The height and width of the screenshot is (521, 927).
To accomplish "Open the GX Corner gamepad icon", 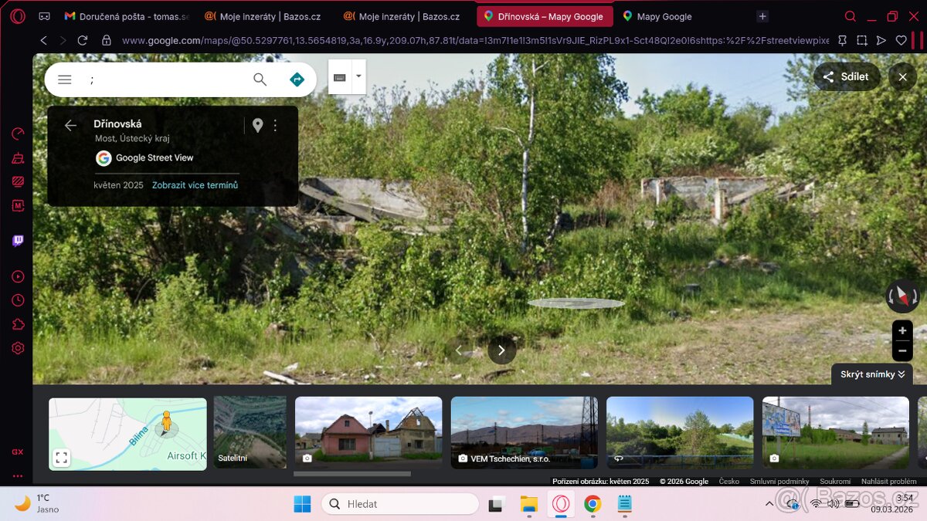I will [x=44, y=16].
